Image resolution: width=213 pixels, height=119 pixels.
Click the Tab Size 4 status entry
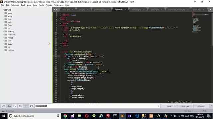(x=188, y=111)
